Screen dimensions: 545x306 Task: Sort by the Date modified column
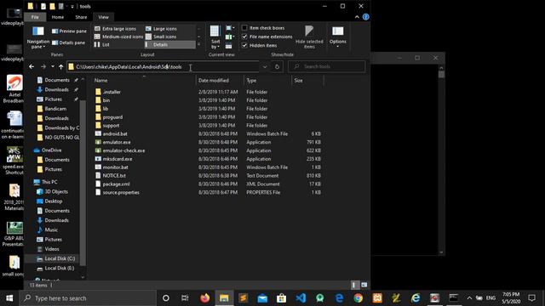(x=220, y=80)
